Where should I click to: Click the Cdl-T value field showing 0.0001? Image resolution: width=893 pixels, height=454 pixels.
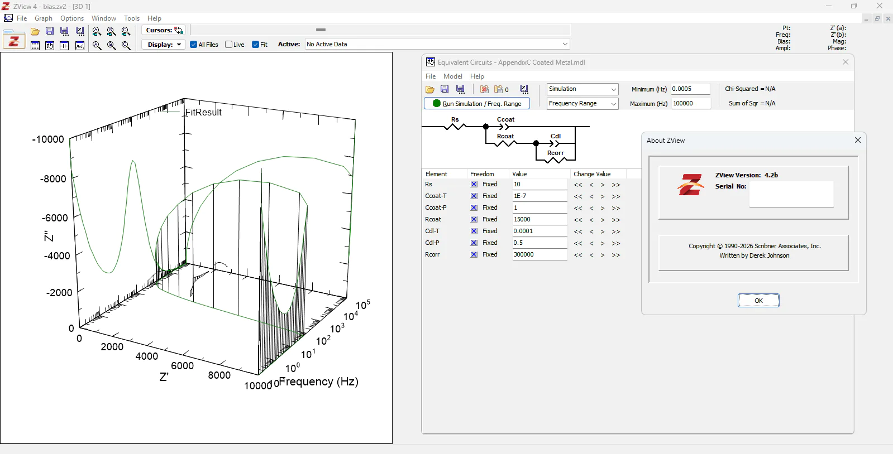click(539, 231)
